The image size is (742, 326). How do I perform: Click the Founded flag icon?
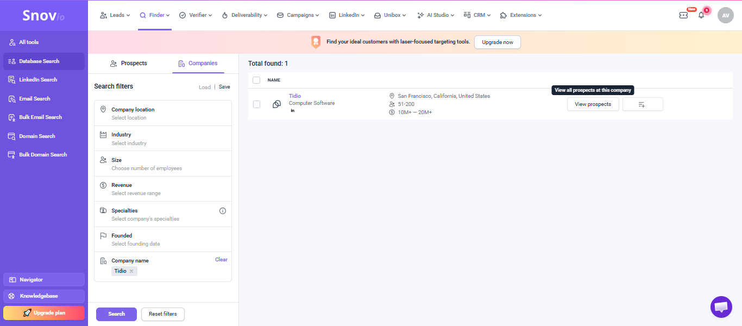coord(103,236)
